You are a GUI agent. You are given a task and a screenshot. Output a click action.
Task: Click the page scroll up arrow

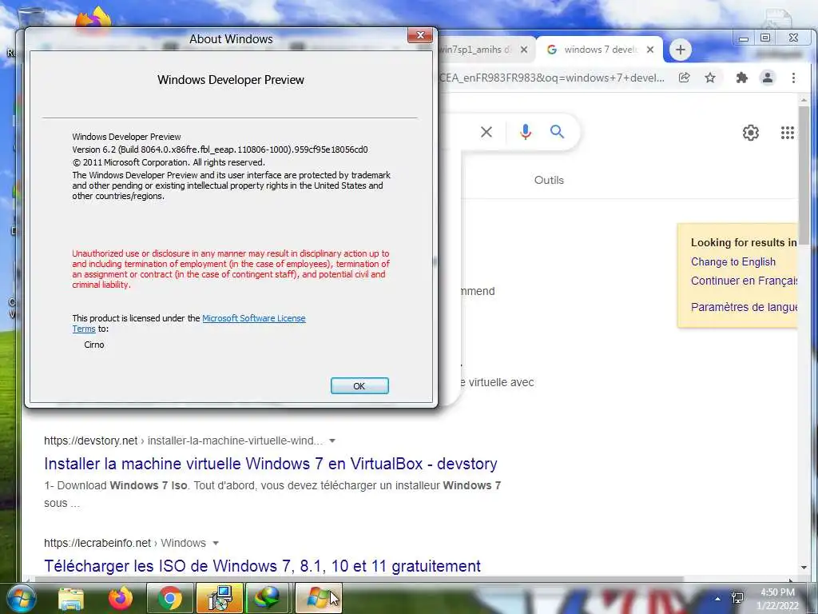[804, 100]
